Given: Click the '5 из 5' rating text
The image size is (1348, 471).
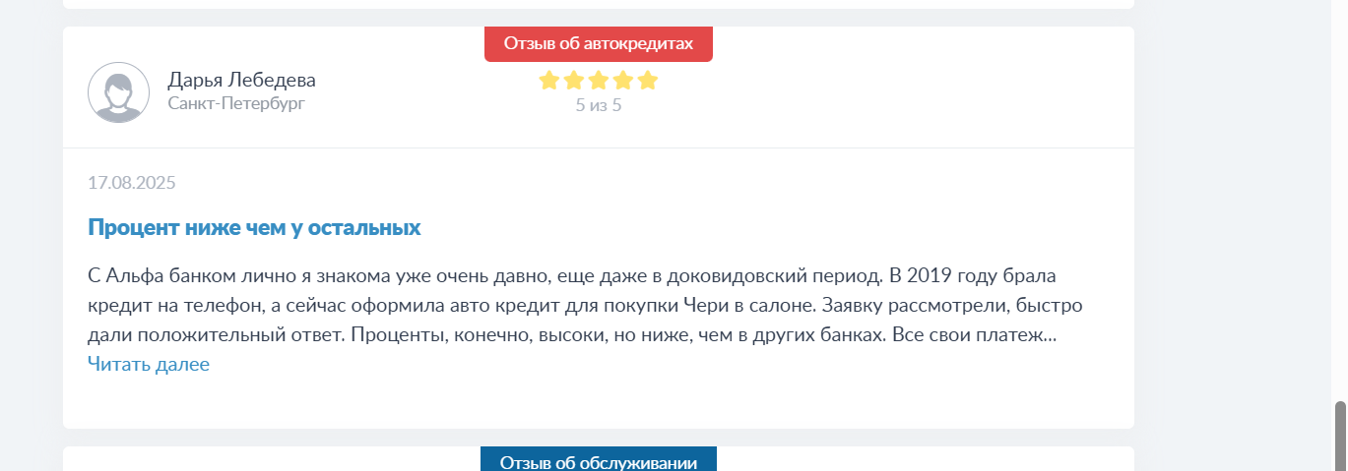Looking at the screenshot, I should click(x=599, y=105).
